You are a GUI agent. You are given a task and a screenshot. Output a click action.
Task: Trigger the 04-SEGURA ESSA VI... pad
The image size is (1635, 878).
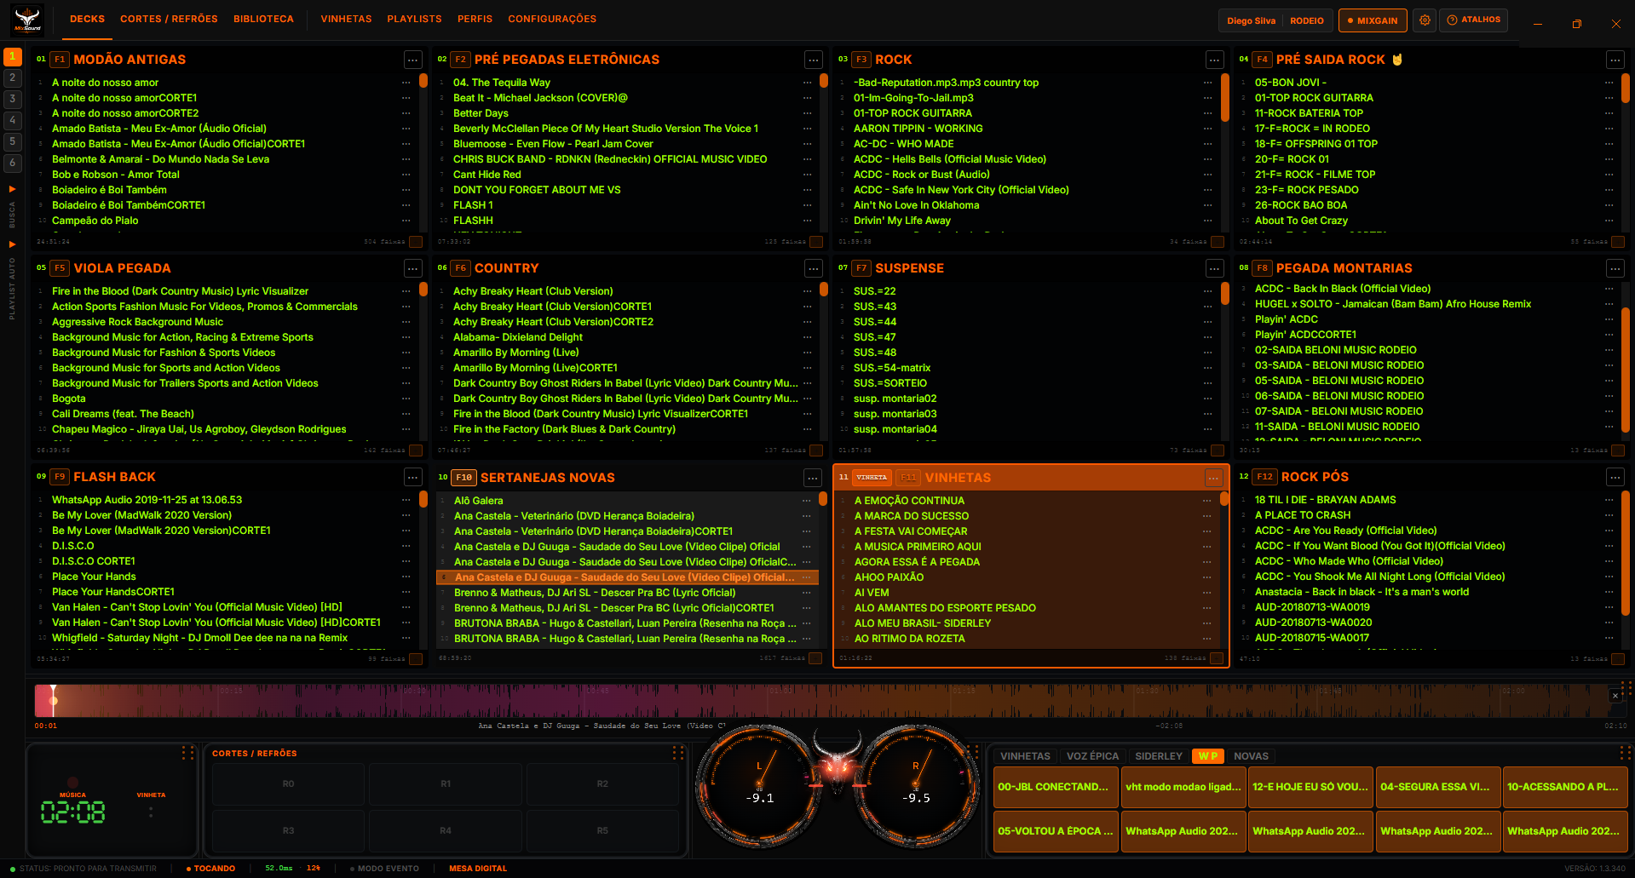1437,787
